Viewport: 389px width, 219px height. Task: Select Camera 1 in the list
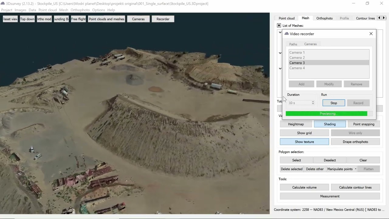click(329, 52)
